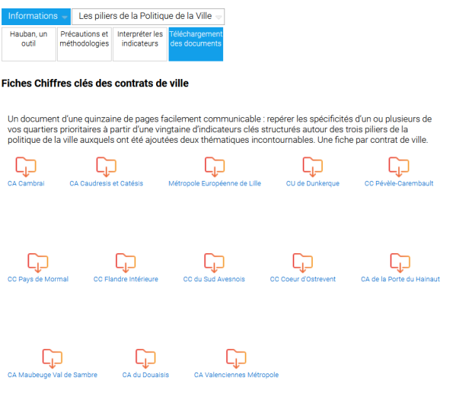Click download icon above CA de la Porte du Hainaut
The height and width of the screenshot is (396, 472).
pos(400,262)
